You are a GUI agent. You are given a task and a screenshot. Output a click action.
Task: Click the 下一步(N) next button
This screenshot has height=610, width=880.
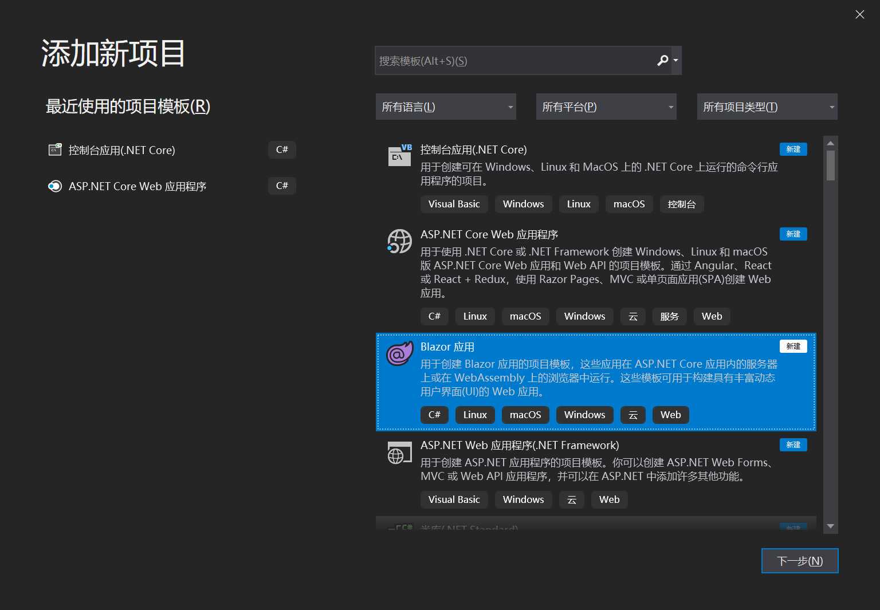pos(800,561)
